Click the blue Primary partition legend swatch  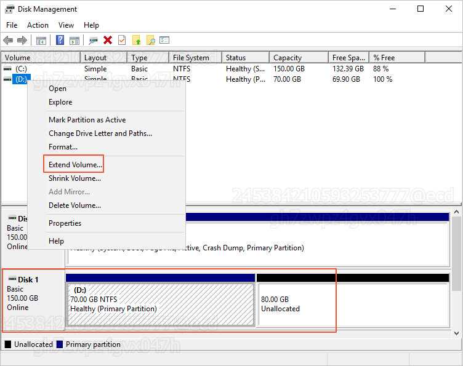59,344
